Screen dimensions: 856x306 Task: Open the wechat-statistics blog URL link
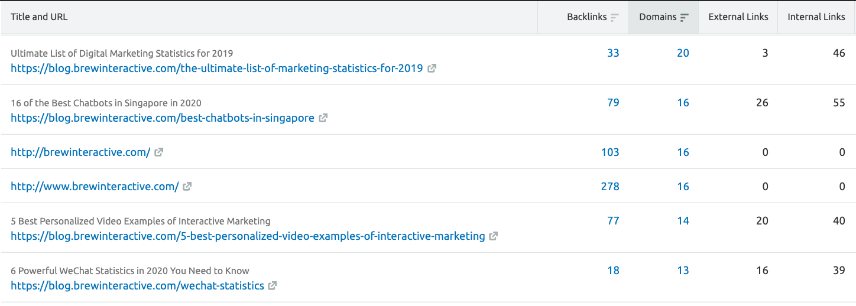(137, 286)
